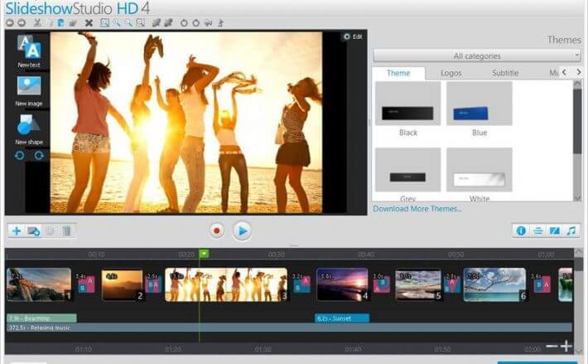This screenshot has height=364, width=588.
Task: Select the Cut scissors icon
Action: [x=37, y=23]
